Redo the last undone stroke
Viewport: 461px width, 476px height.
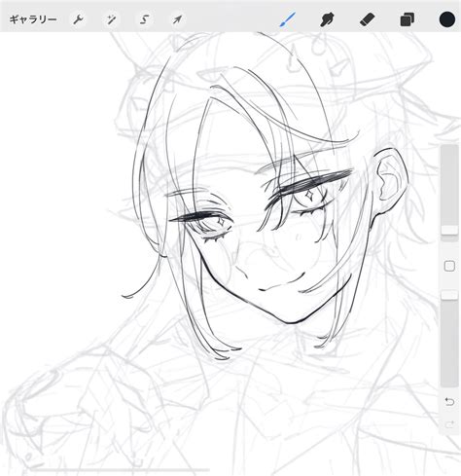click(449, 424)
